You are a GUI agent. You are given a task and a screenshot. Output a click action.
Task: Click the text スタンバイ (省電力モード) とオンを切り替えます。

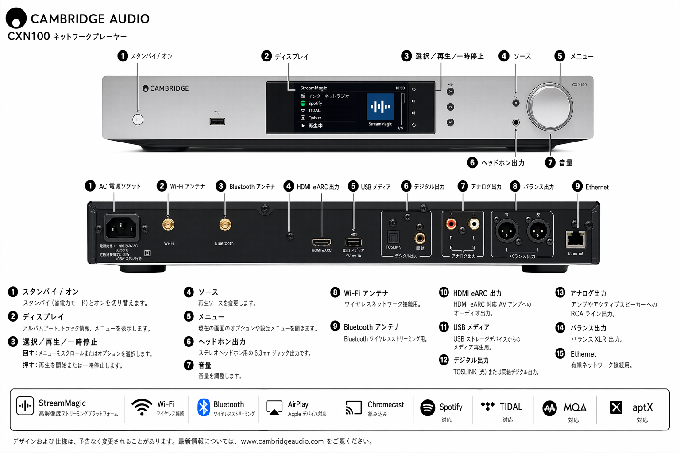pyautogui.click(x=85, y=303)
